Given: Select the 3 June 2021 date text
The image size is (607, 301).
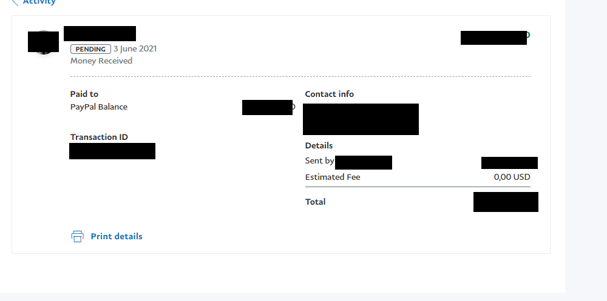Looking at the screenshot, I should (135, 49).
